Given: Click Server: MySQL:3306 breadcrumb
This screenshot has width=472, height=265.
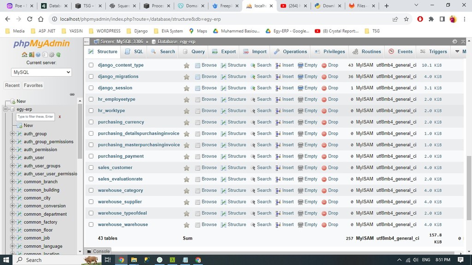Looking at the screenshot, I should pyautogui.click(x=122, y=41).
